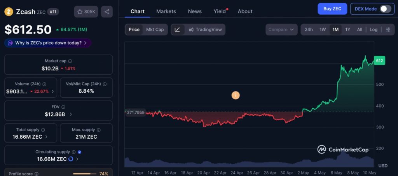Viewport: 398px width, 176px height.
Task: Click the circulating supply ring icon
Action: tap(71, 159)
